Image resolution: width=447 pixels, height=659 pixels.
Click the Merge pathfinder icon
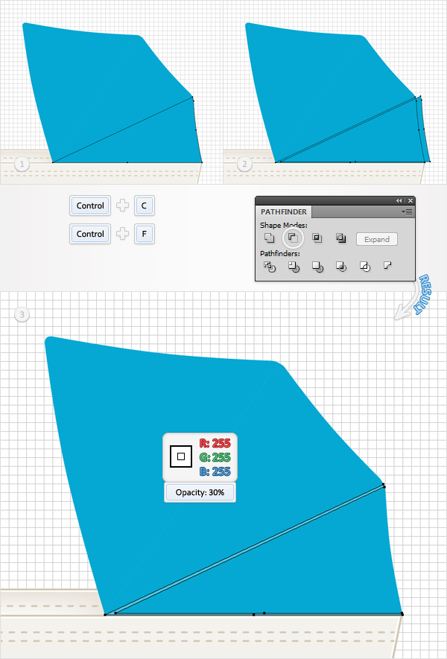[x=317, y=267]
